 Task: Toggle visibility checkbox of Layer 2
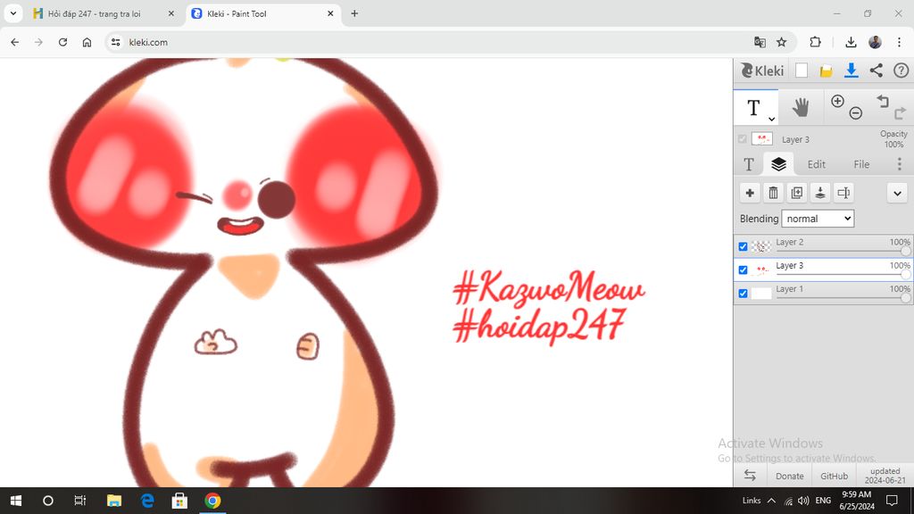743,246
